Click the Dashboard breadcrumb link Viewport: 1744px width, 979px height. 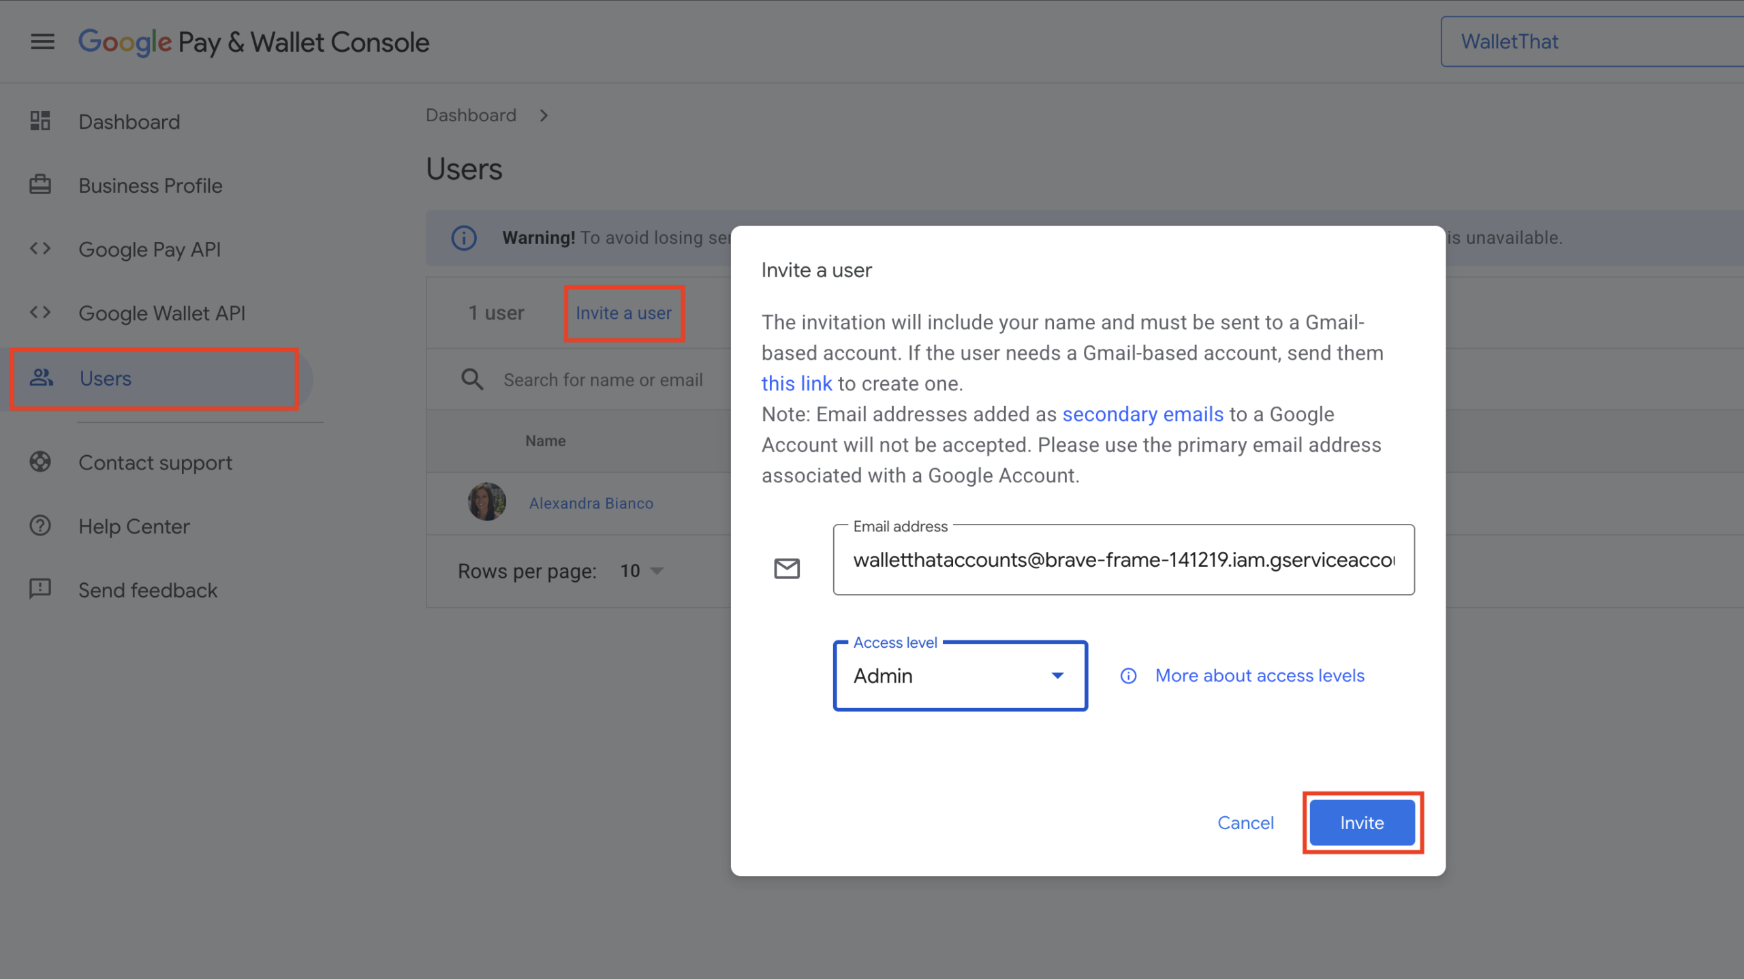click(471, 115)
